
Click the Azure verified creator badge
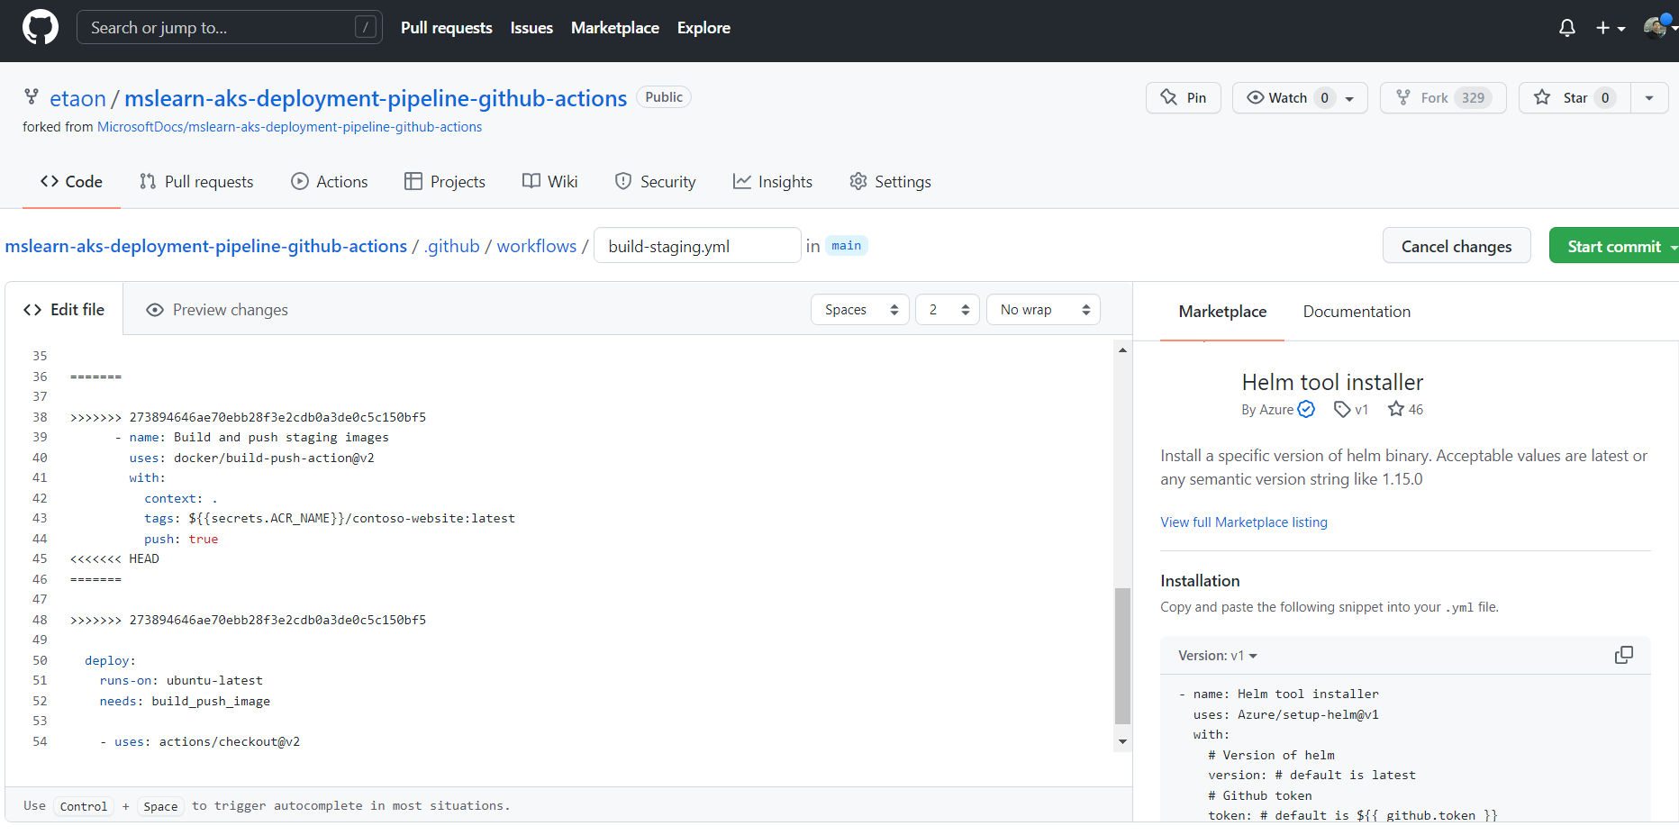pyautogui.click(x=1306, y=409)
